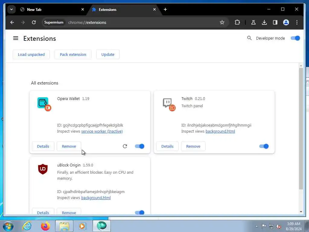Reload the Opera Wallet extension

pyautogui.click(x=125, y=146)
